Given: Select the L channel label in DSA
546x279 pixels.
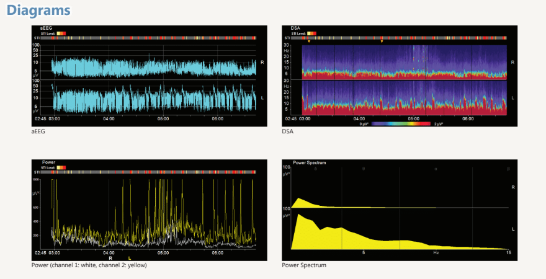Looking at the screenshot, I should (x=512, y=98).
